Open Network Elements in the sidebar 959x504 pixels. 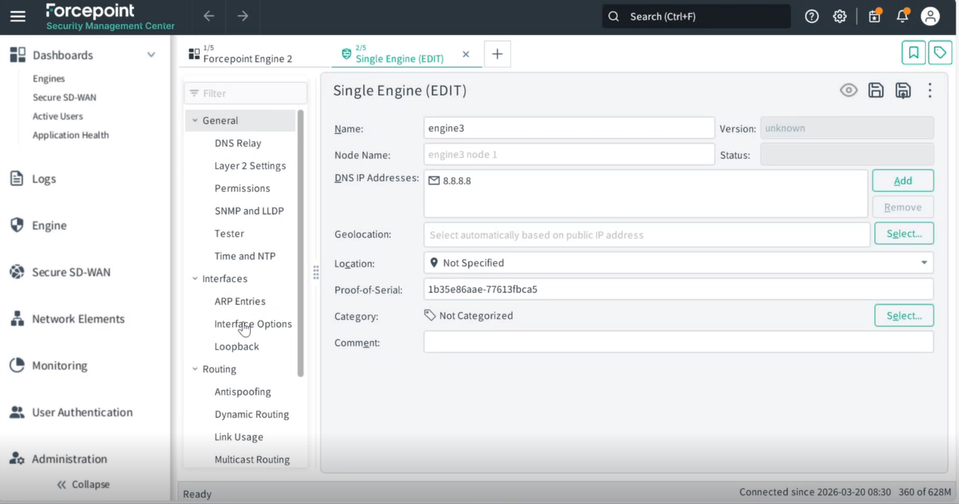pyautogui.click(x=78, y=319)
